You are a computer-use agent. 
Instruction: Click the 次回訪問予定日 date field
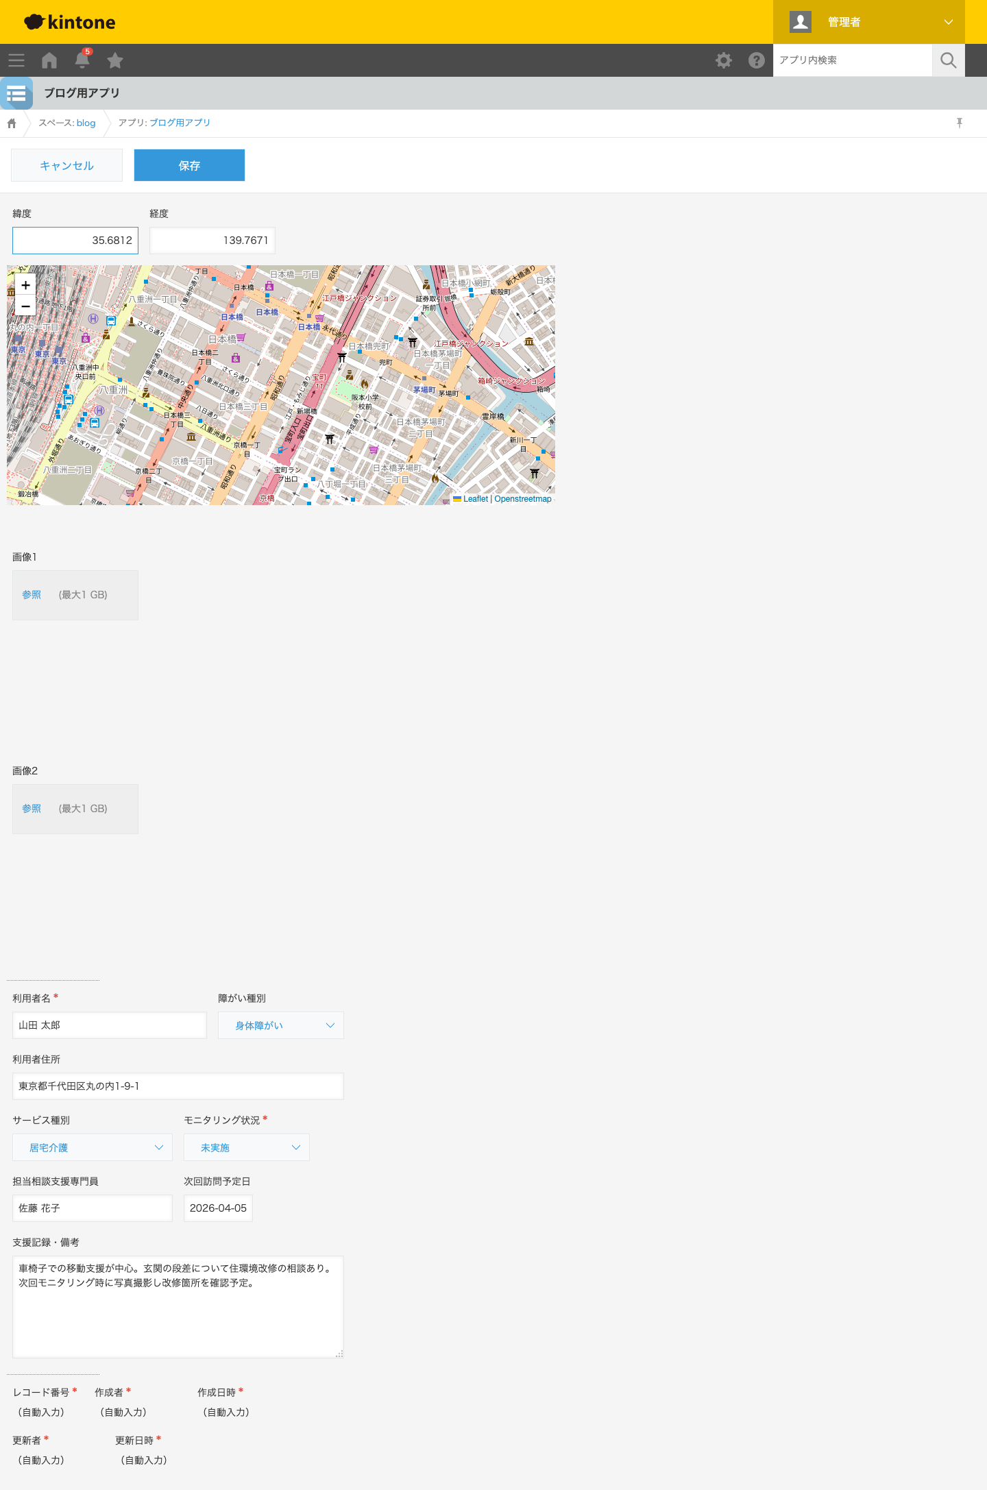coord(218,1208)
